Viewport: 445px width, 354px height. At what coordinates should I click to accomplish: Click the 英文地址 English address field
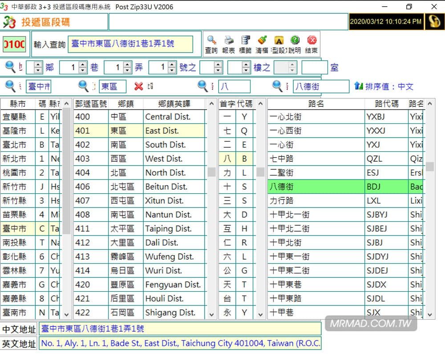[x=178, y=343]
